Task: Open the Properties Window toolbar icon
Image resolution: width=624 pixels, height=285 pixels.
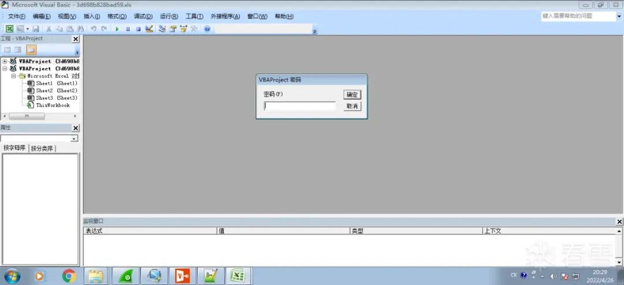Action: point(173,29)
